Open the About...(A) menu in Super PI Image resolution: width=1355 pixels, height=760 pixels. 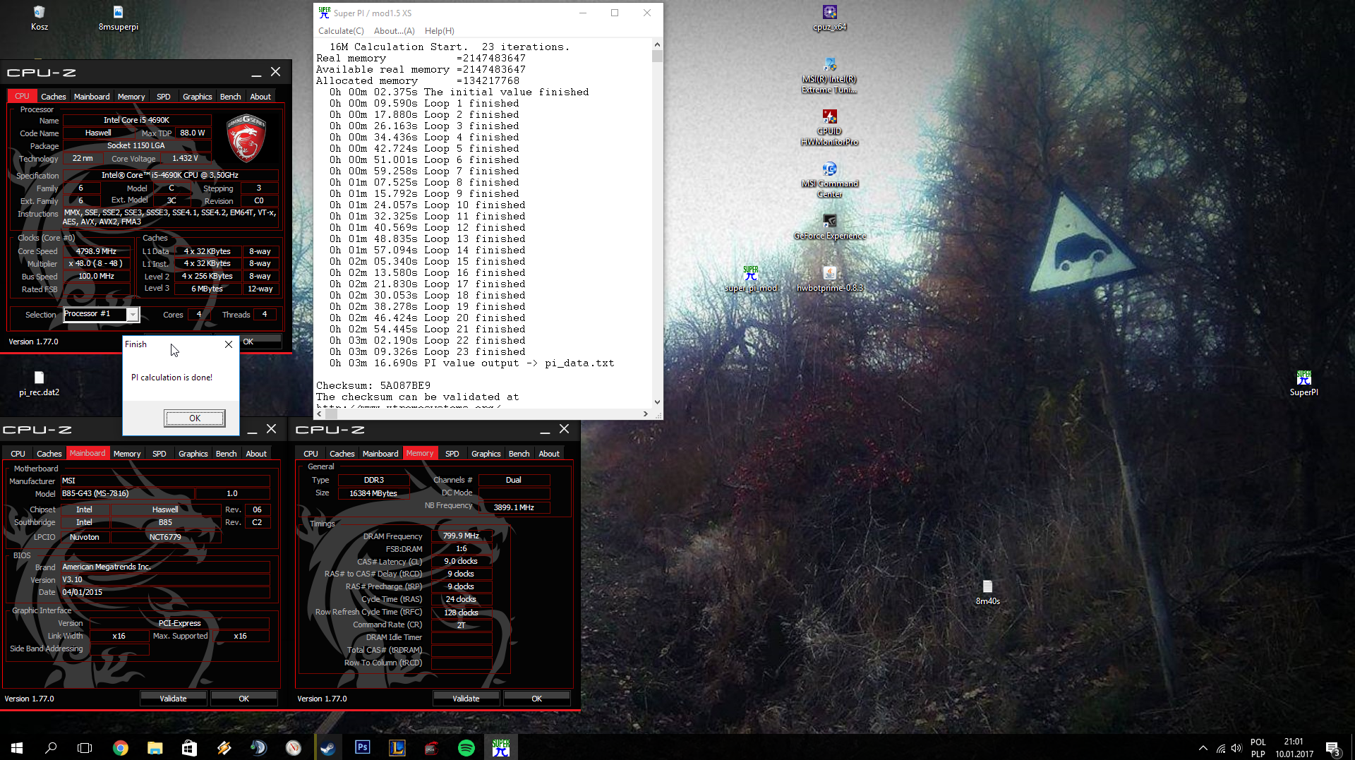394,31
